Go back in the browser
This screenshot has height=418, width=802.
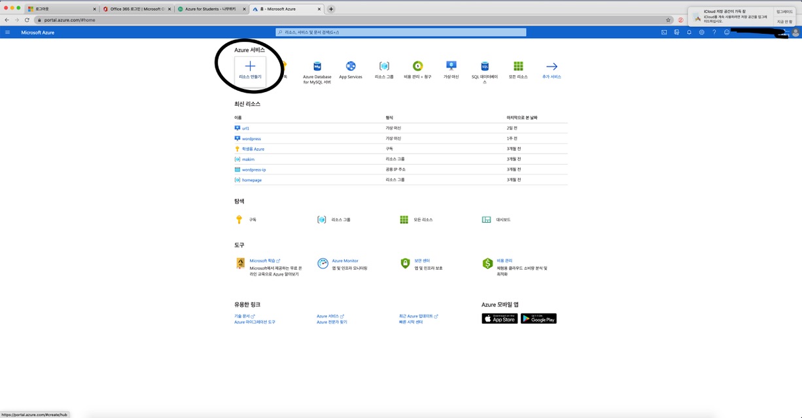[x=7, y=20]
